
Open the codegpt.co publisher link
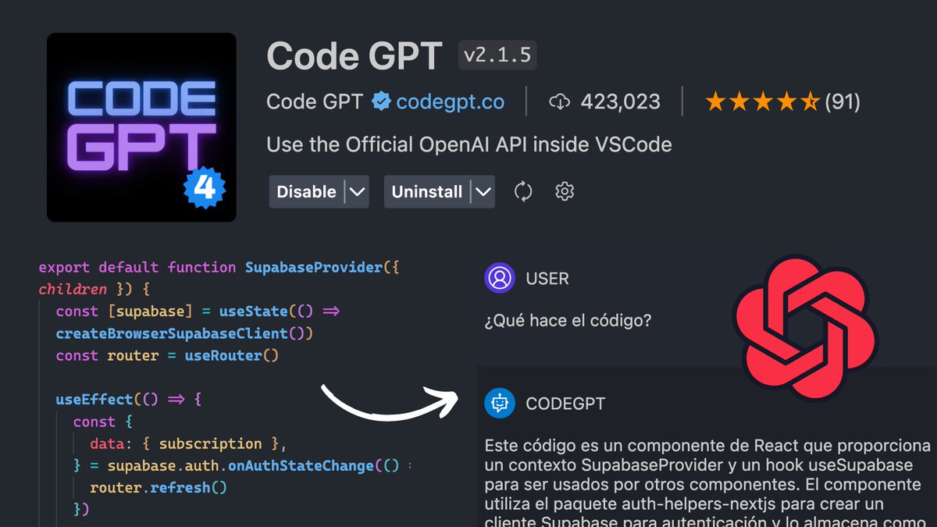[x=450, y=101]
